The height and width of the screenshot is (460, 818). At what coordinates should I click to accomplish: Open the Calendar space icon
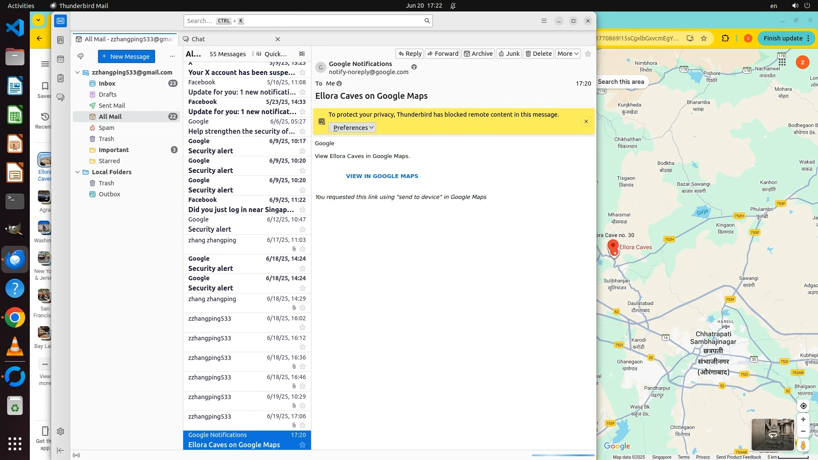click(60, 59)
